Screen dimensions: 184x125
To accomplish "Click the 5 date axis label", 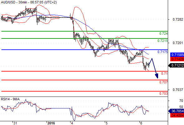I will click(106, 123).
